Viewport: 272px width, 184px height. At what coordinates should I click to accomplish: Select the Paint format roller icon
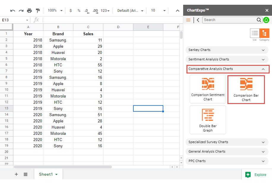coord(38,11)
